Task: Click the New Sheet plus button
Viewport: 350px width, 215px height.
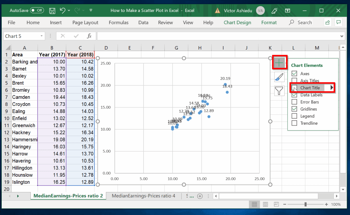Action: pyautogui.click(x=200, y=196)
